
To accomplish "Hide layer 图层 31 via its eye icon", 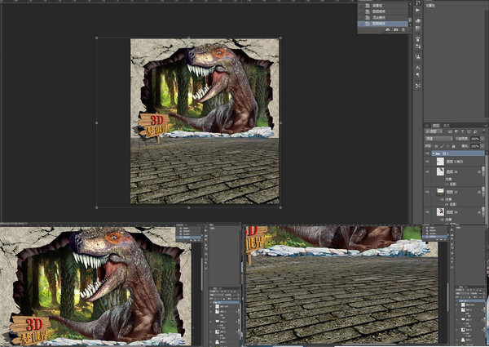I will click(x=427, y=192).
